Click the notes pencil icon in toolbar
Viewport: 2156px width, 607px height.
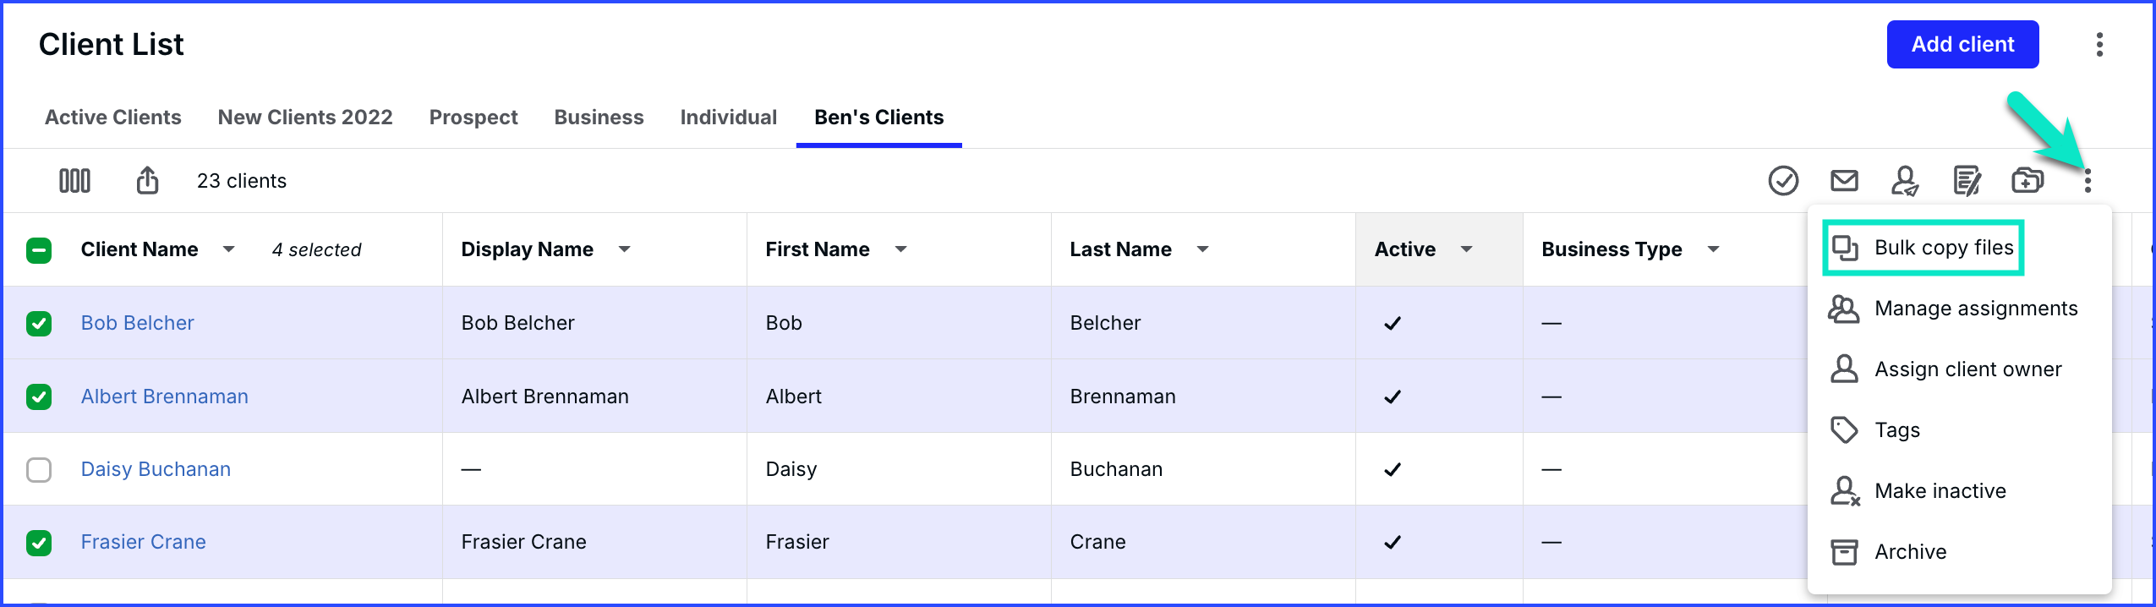(1967, 180)
